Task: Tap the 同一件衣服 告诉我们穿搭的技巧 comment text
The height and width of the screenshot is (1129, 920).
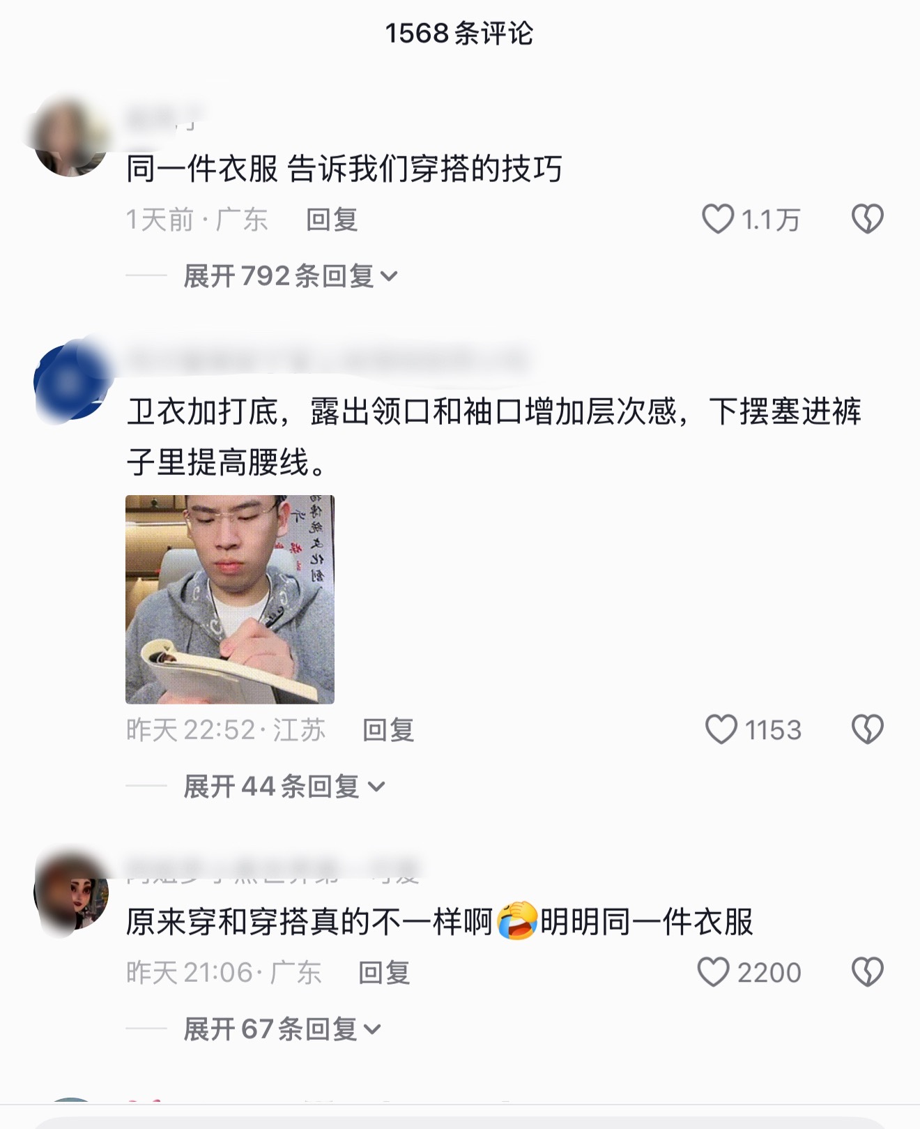Action: click(344, 169)
